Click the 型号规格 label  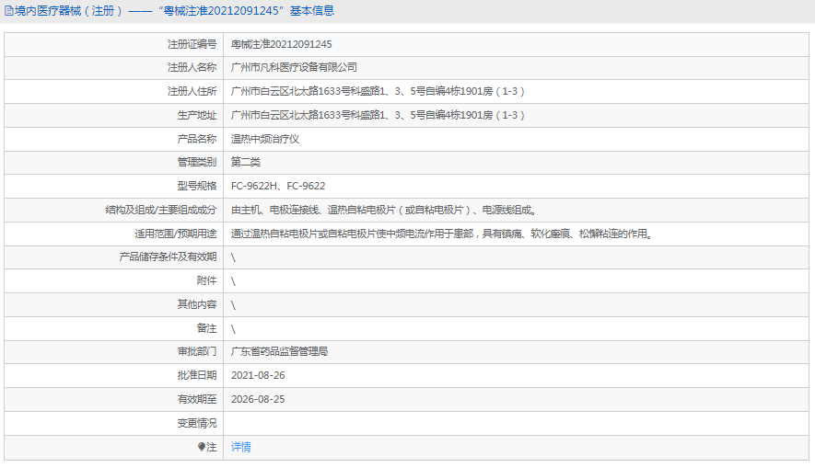click(196, 186)
